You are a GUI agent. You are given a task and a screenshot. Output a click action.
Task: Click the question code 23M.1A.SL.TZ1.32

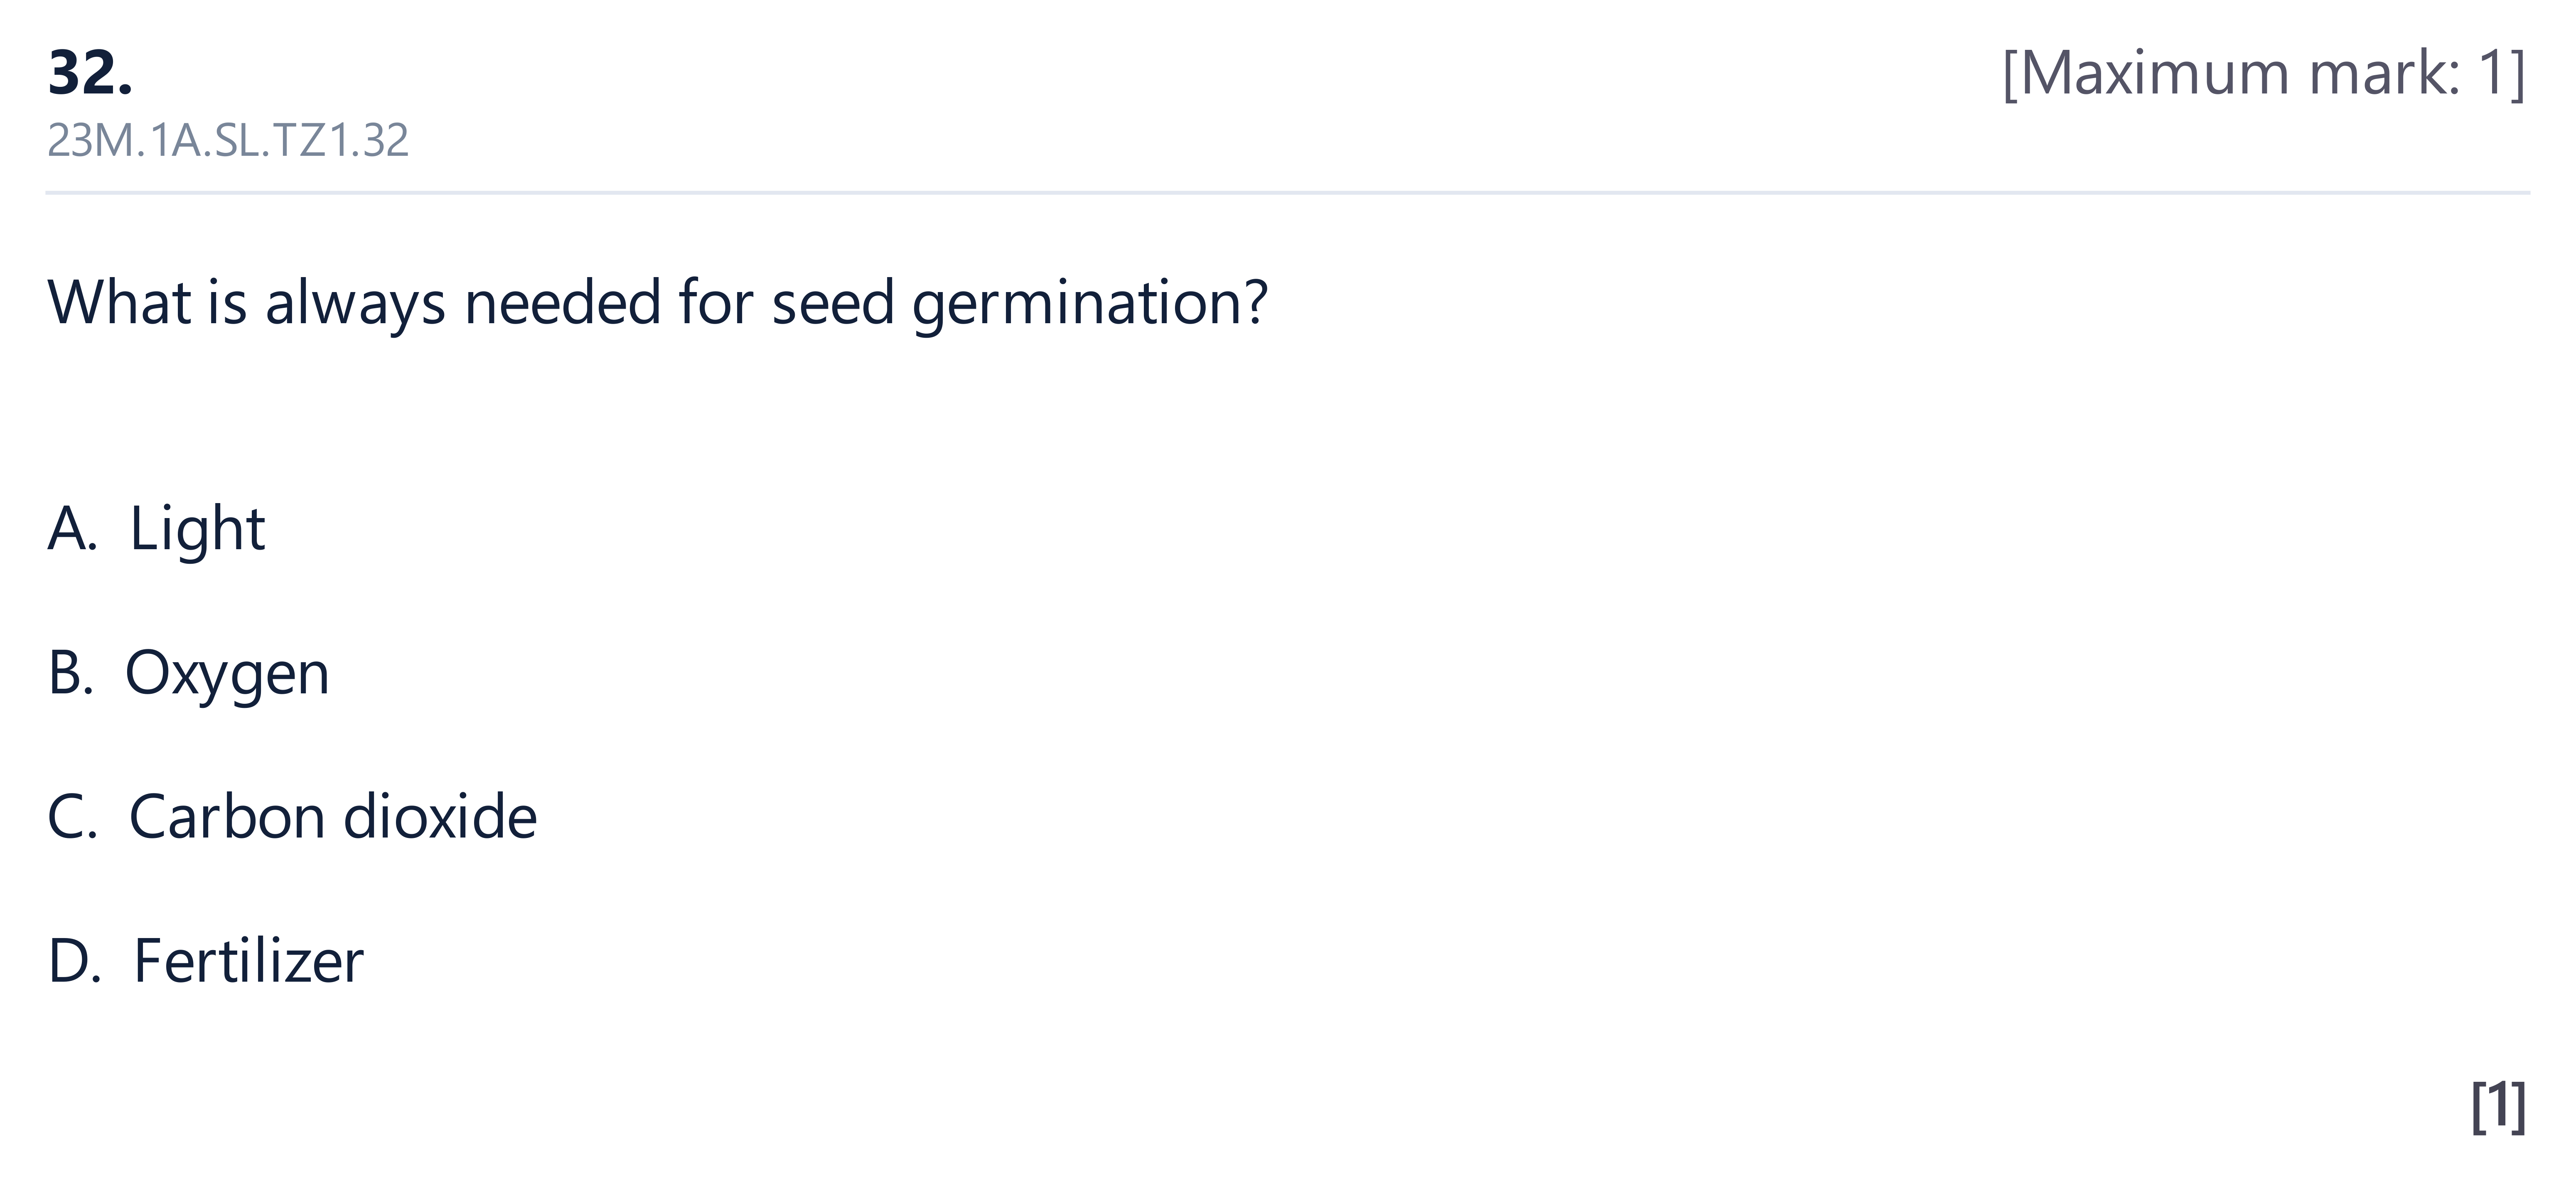[228, 141]
